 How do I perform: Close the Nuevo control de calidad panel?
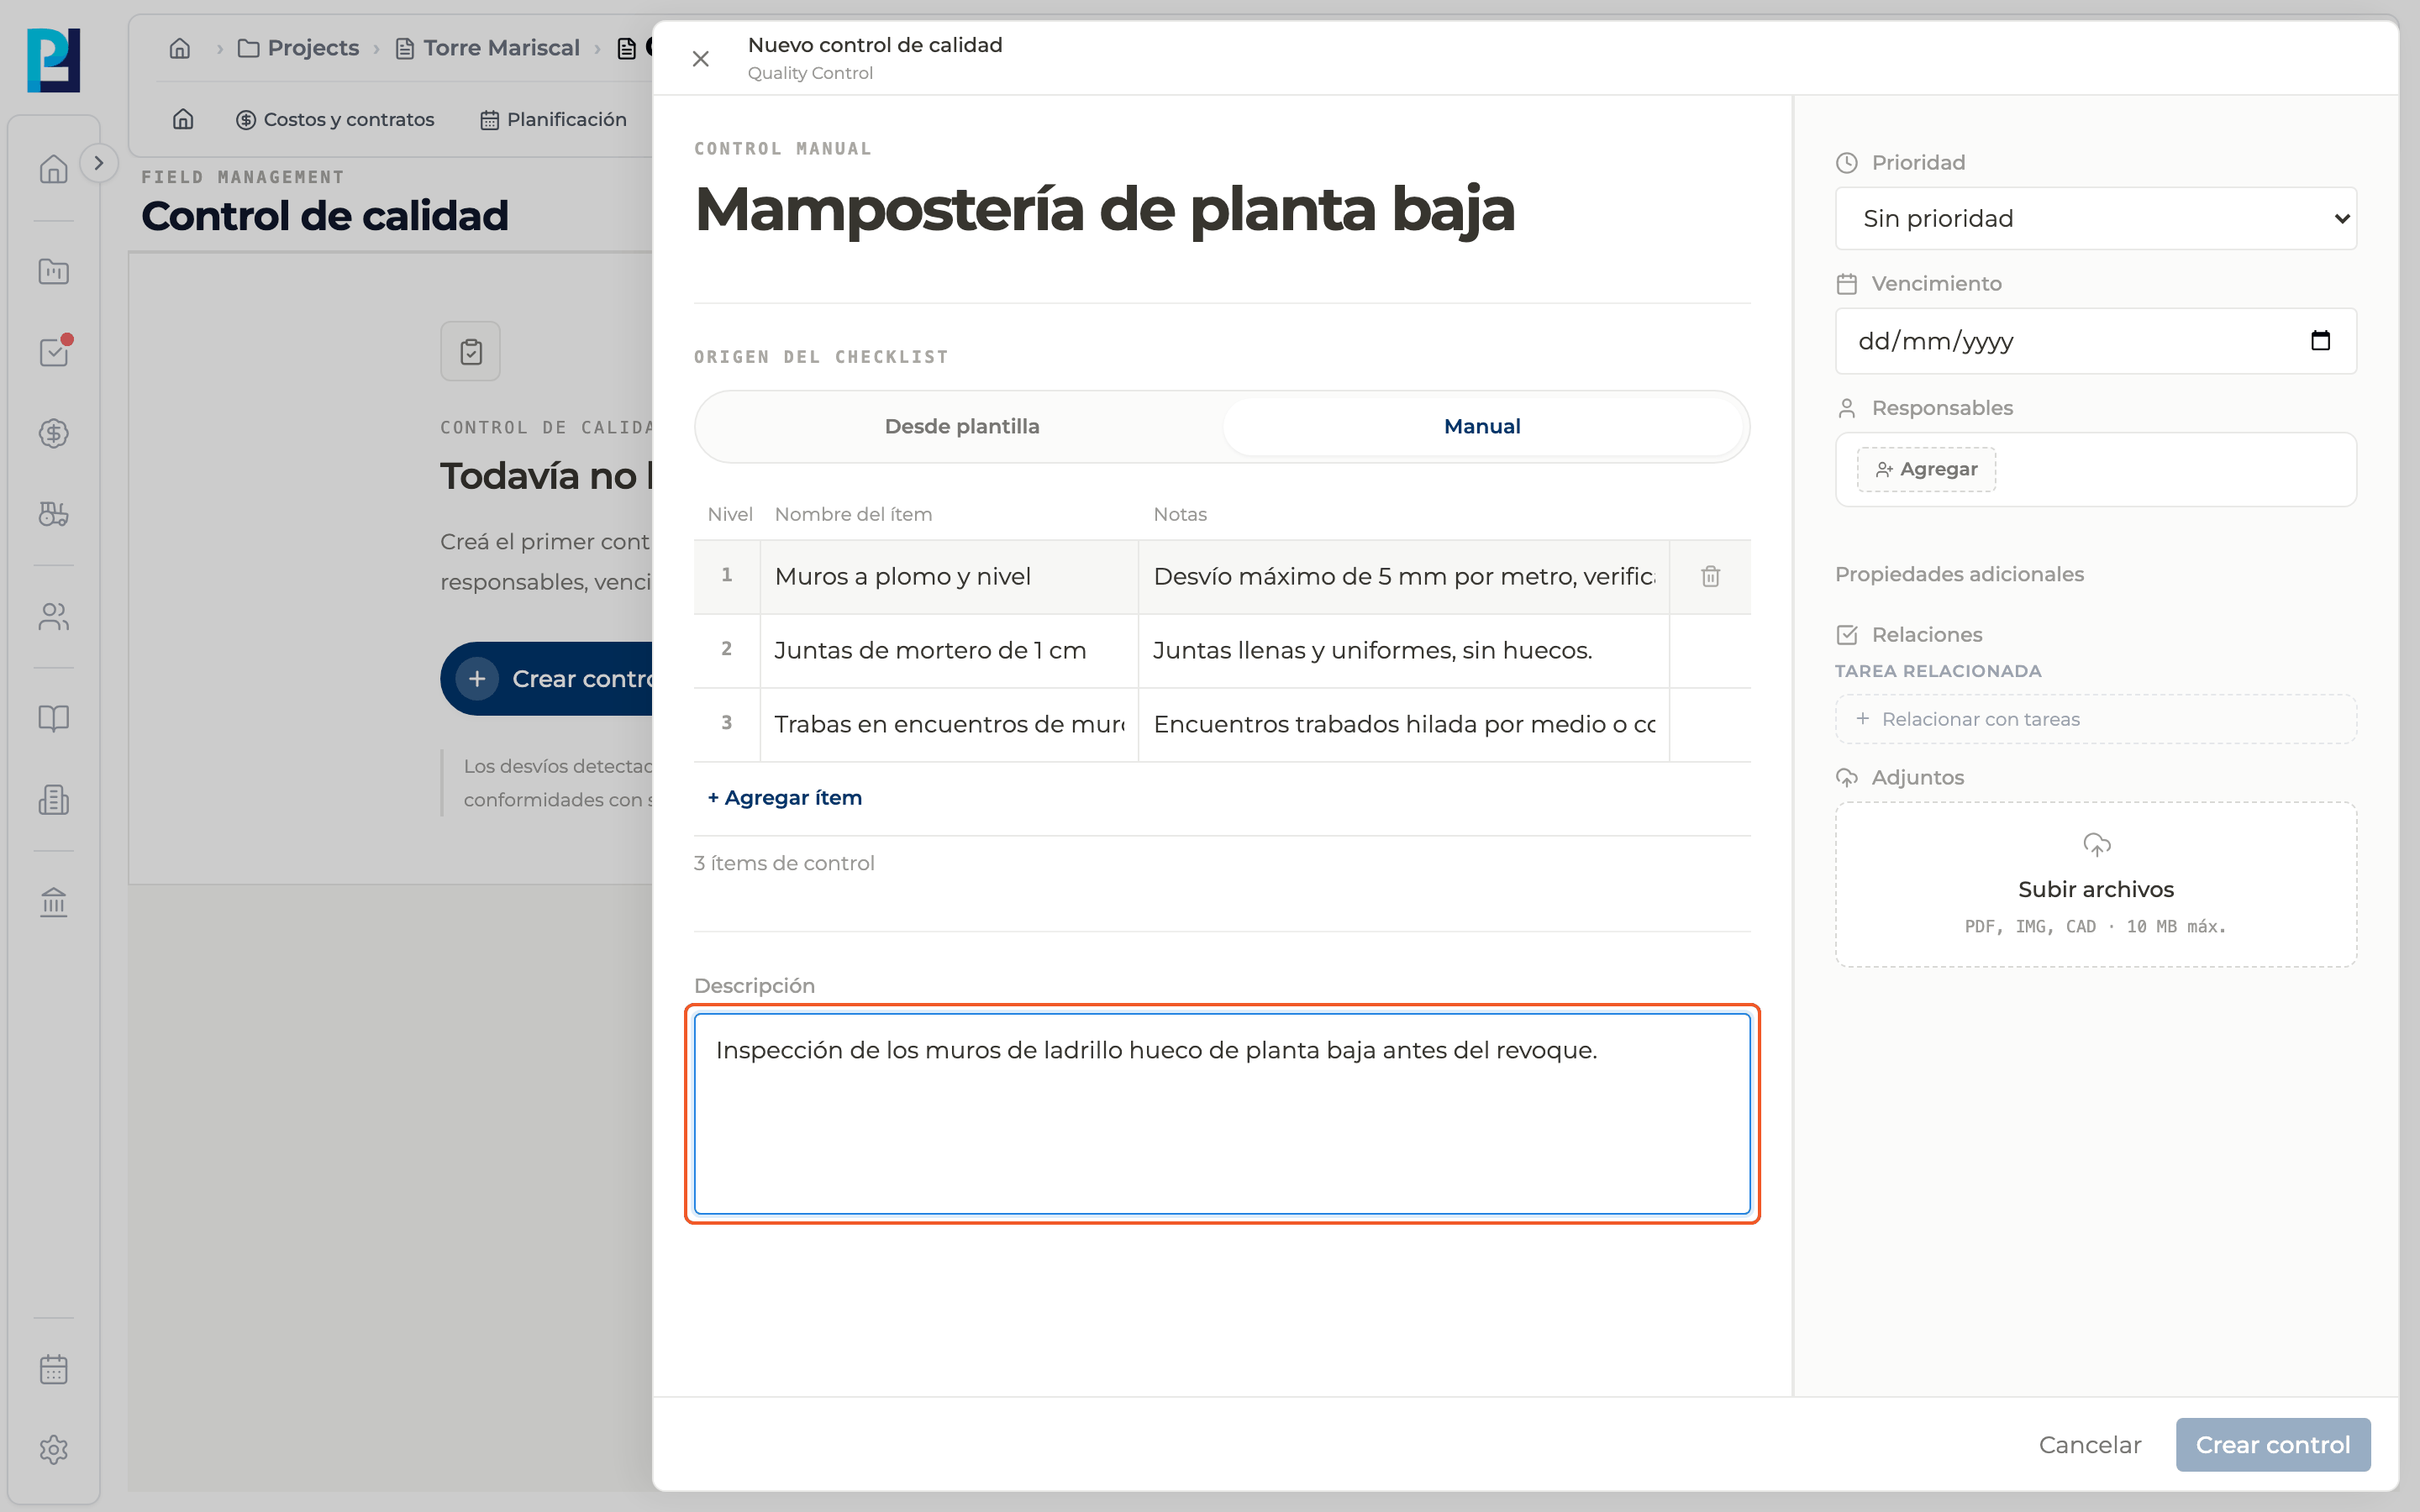click(x=701, y=59)
